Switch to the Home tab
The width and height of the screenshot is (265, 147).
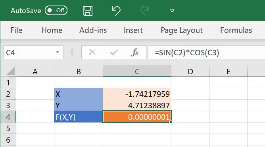click(x=52, y=30)
